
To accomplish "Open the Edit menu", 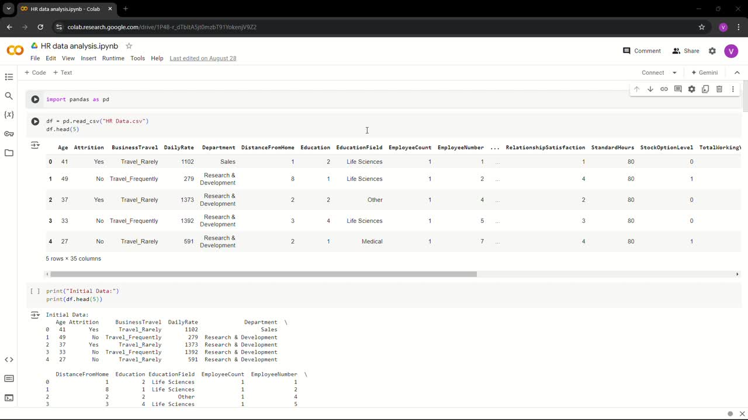I will click(51, 58).
